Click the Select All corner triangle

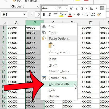5,23
